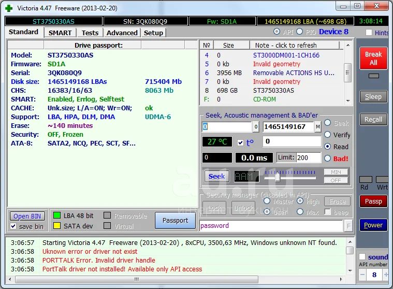Screen dimensions: 393x289
Task: Click the start LBA input field
Action: [227, 127]
